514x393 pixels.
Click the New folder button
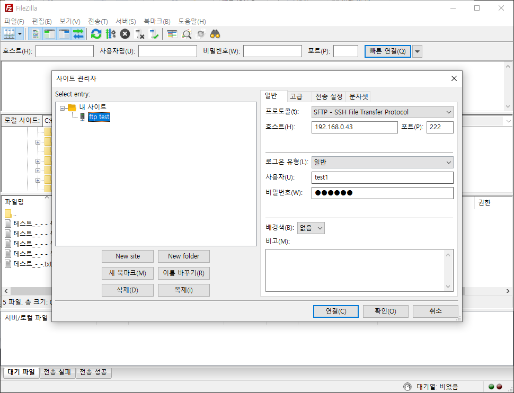click(183, 256)
